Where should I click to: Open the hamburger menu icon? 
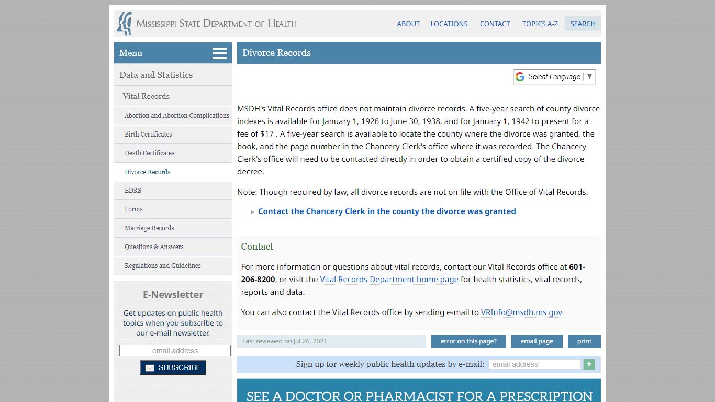click(x=219, y=53)
